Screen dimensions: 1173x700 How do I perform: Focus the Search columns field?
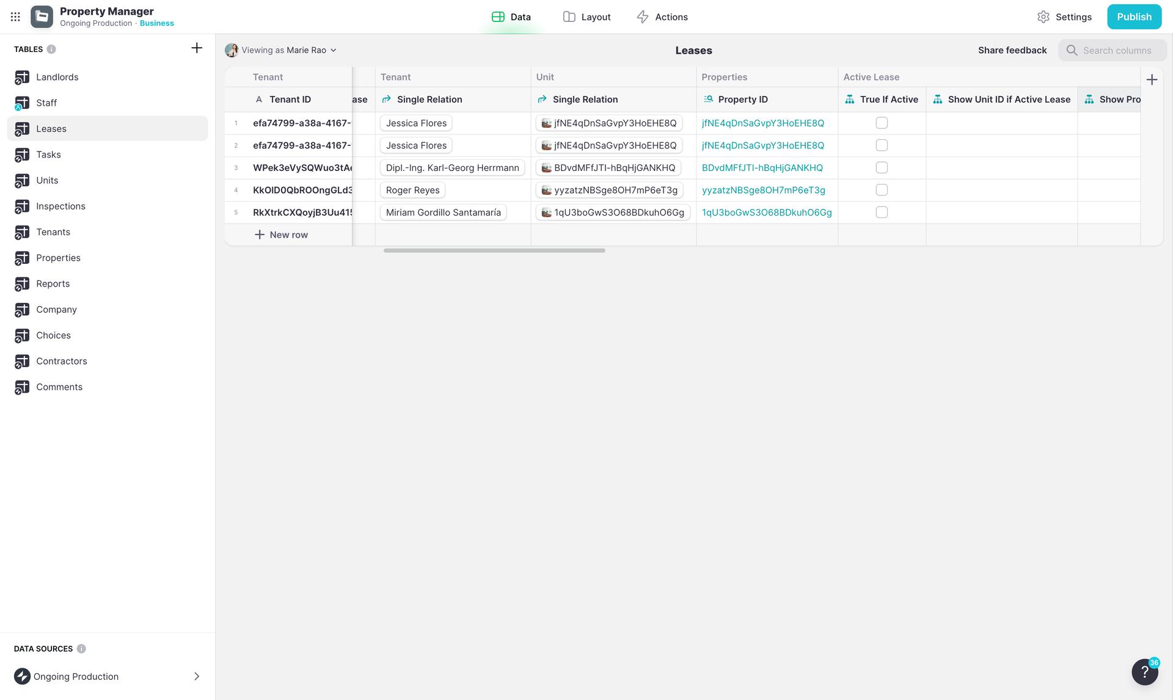point(1117,51)
